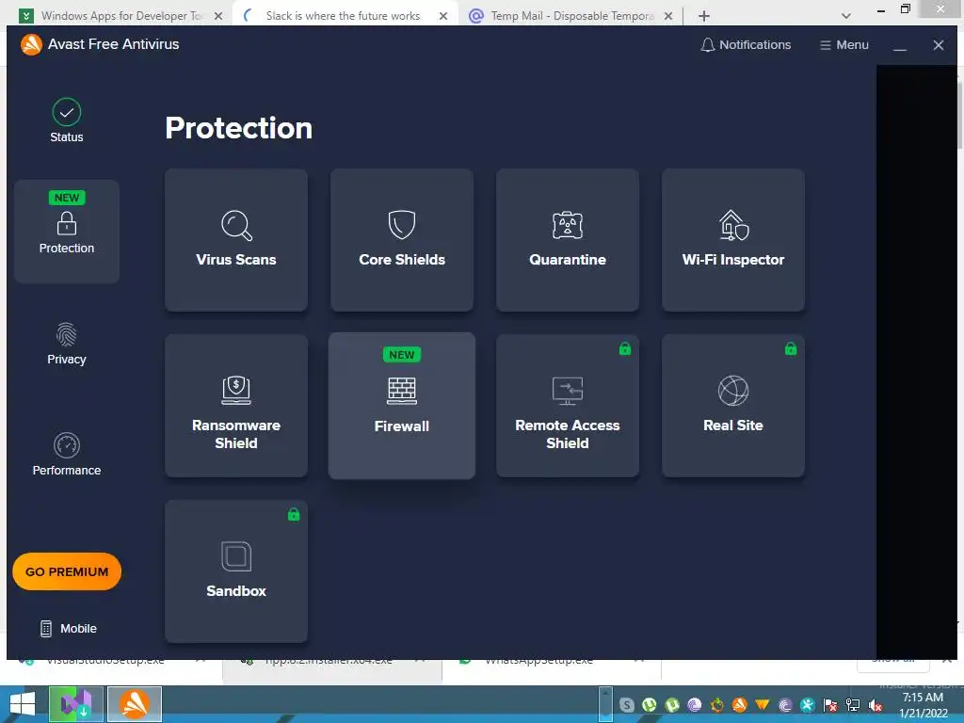Close the Slack browser tab
This screenshot has width=964, height=723.
pyautogui.click(x=443, y=16)
